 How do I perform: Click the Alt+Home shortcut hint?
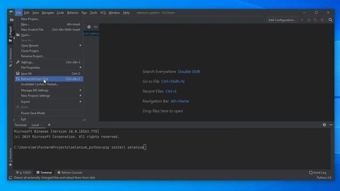click(180, 101)
